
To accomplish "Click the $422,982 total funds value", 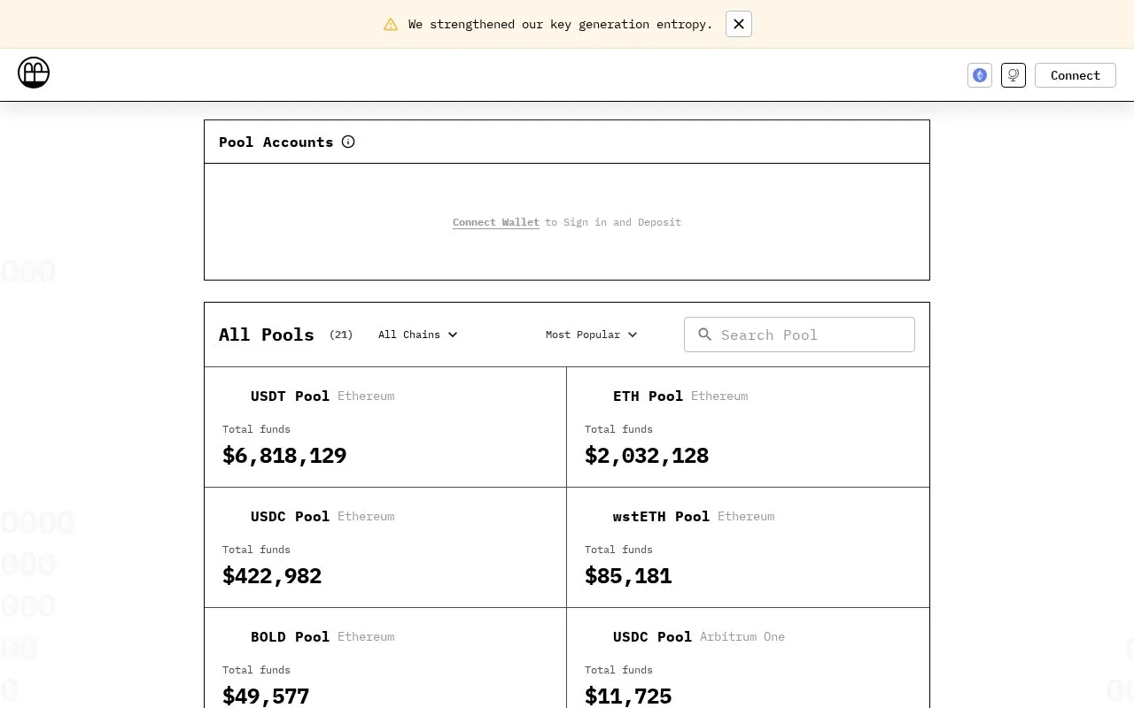I will [x=272, y=576].
